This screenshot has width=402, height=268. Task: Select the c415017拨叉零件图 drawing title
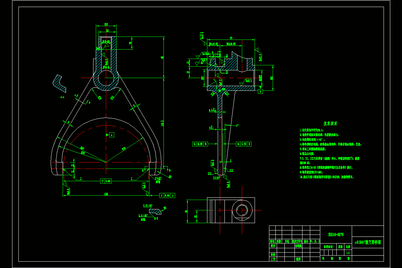click(x=367, y=242)
